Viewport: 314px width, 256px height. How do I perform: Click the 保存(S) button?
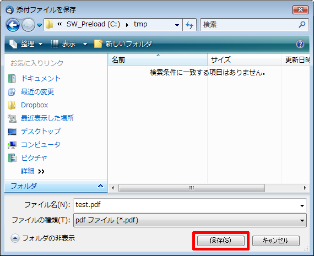221,241
